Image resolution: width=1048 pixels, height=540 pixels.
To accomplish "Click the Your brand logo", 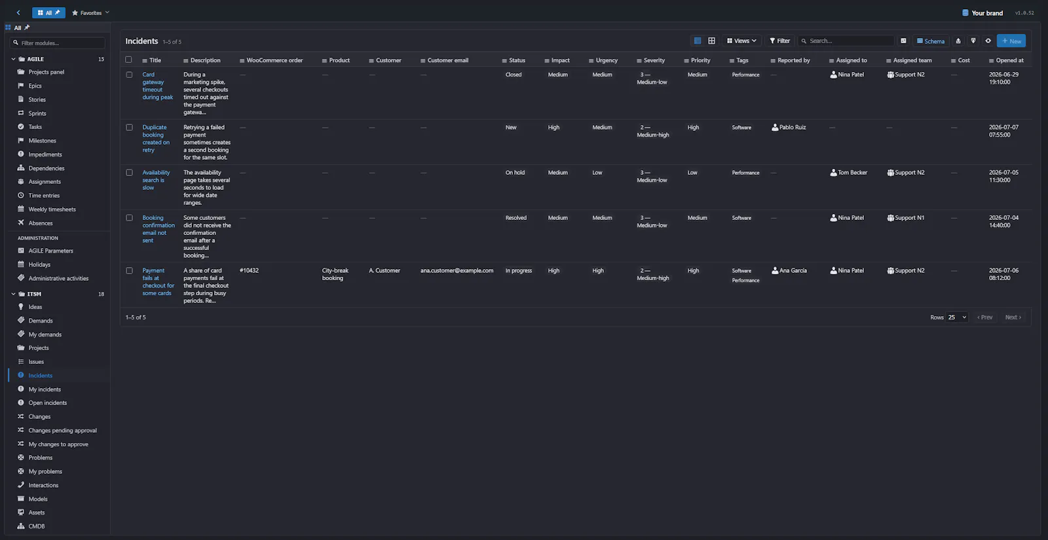I will (x=982, y=12).
